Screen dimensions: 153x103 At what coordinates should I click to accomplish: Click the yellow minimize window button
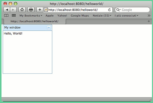(10, 4)
